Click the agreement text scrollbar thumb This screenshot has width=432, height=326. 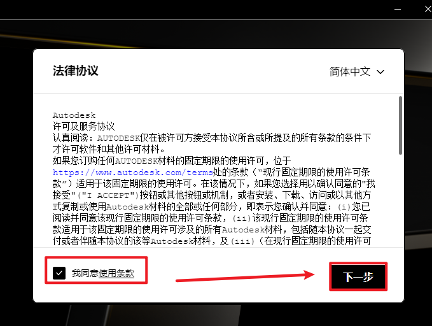tap(400, 125)
